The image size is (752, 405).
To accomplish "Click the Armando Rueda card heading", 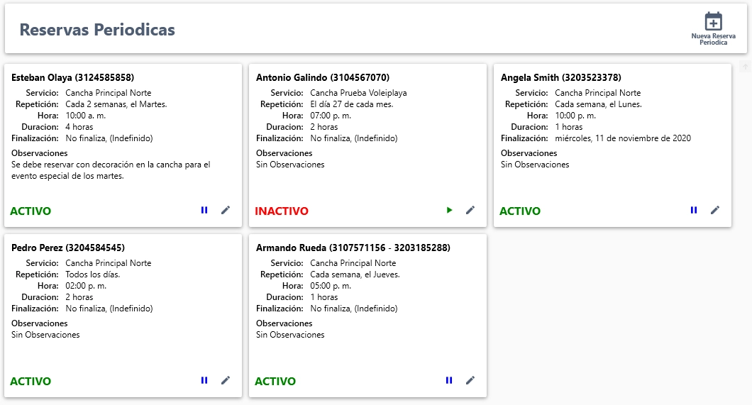I will pyautogui.click(x=353, y=248).
